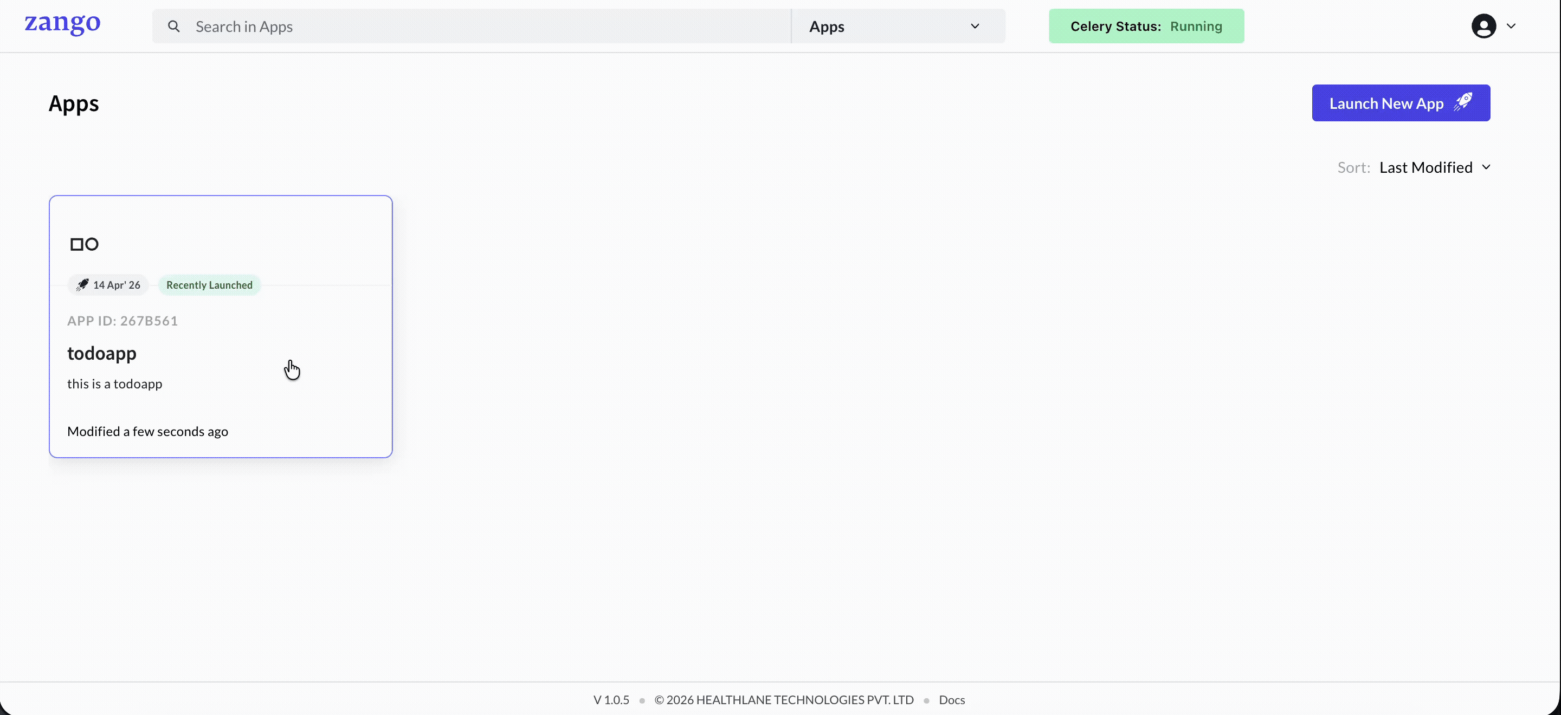This screenshot has height=715, width=1561.
Task: Click the description 'this is a todoapp'
Action: coord(114,383)
